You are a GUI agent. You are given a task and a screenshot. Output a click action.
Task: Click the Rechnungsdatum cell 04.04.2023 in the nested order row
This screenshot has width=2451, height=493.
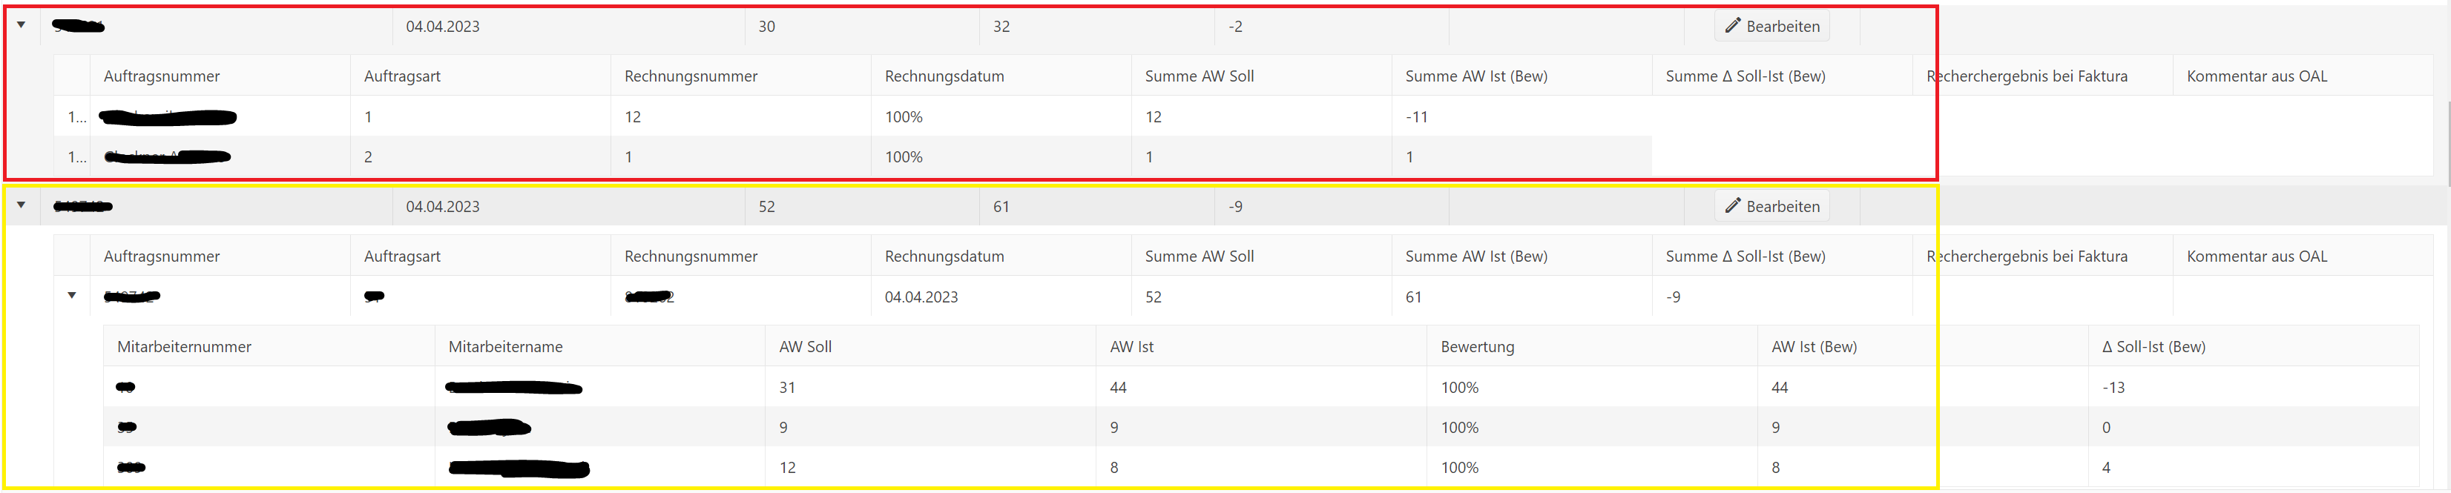click(x=921, y=297)
